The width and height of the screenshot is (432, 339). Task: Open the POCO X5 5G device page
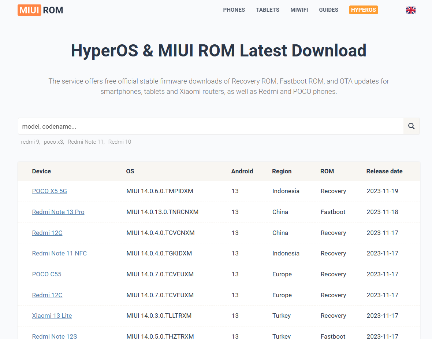click(49, 191)
